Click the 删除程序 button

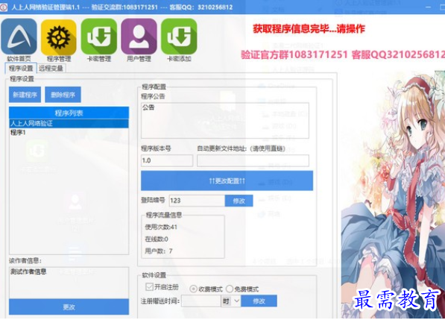[x=63, y=95]
